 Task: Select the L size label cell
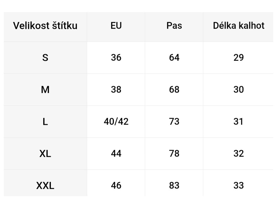pos(45,122)
